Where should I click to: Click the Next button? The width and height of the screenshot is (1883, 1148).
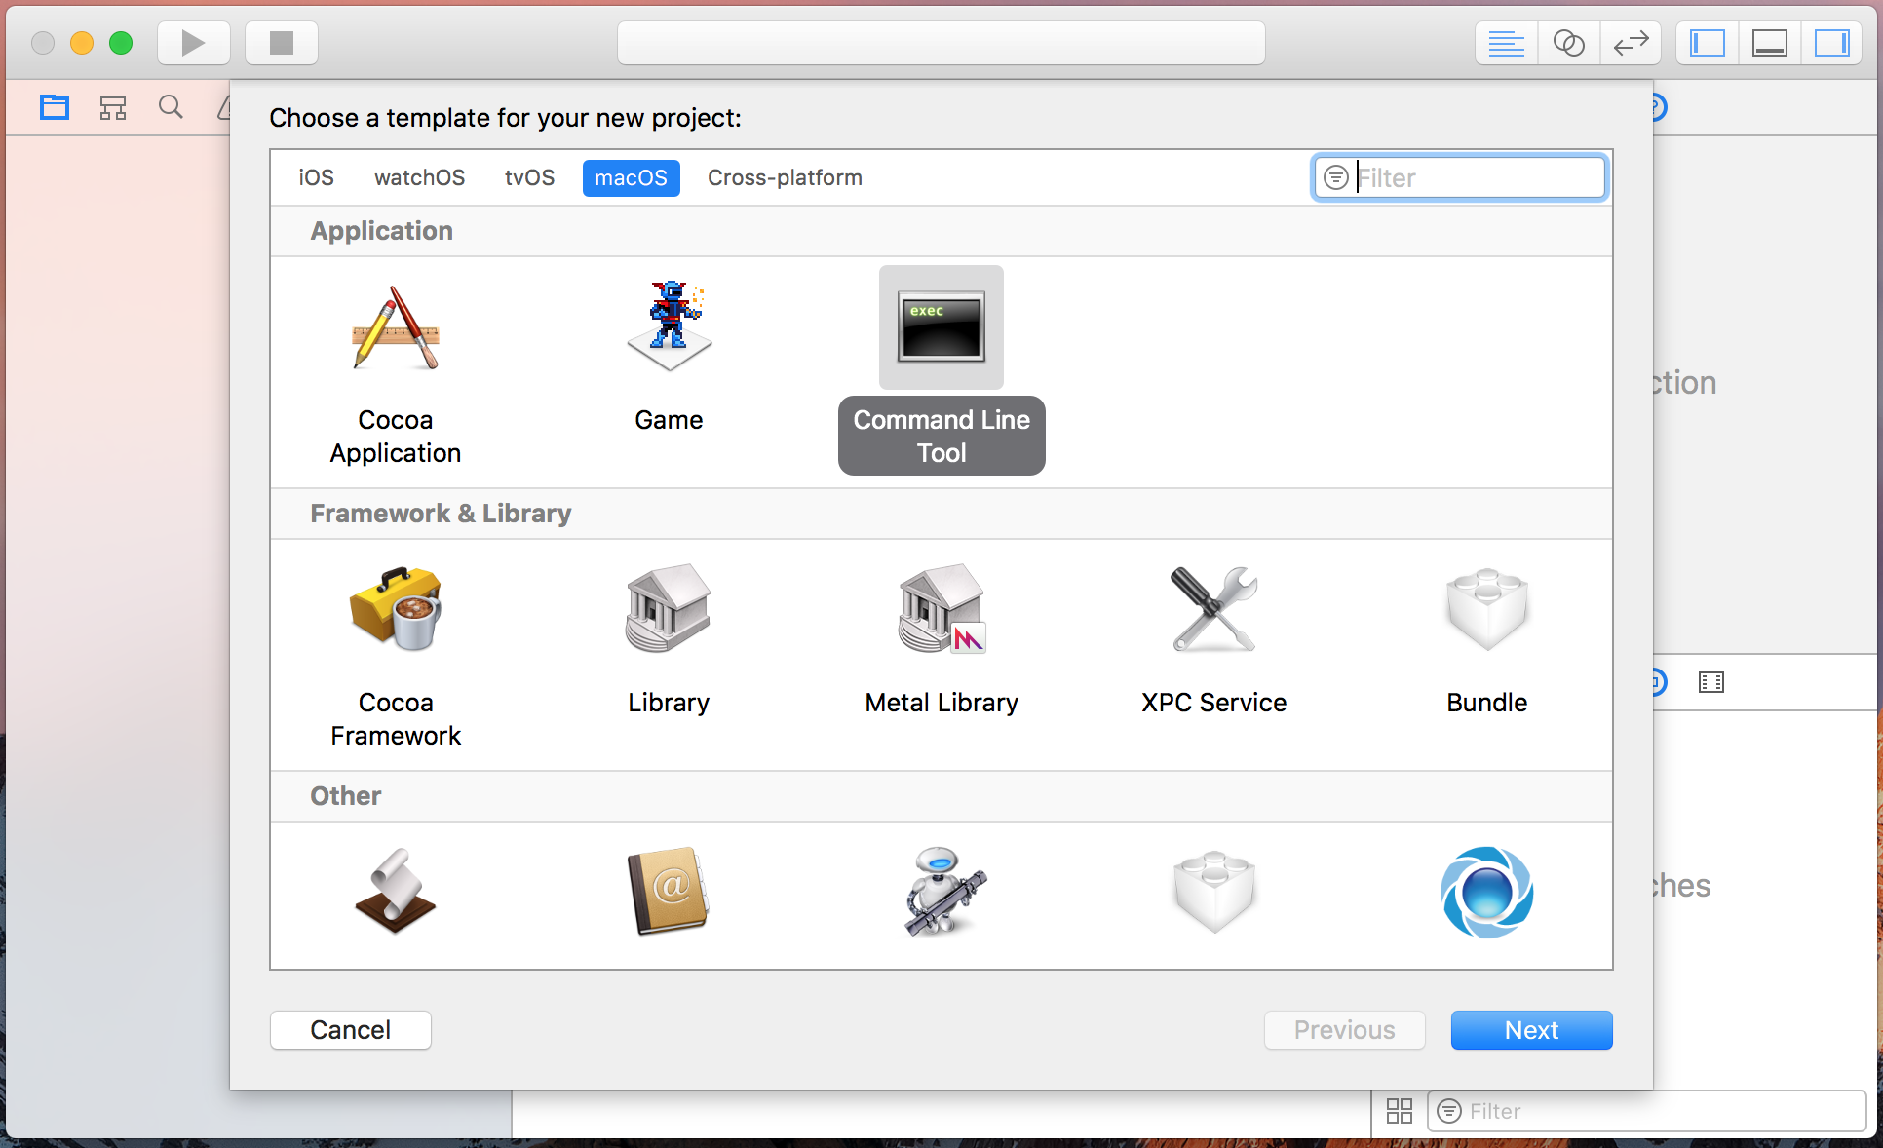(x=1531, y=1030)
